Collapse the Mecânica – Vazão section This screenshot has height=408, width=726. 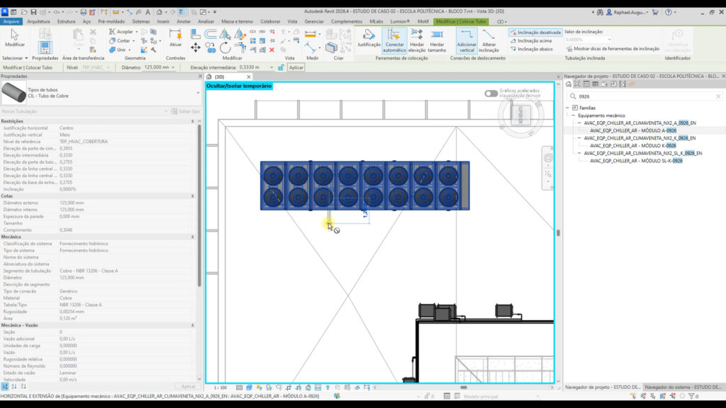point(193,325)
